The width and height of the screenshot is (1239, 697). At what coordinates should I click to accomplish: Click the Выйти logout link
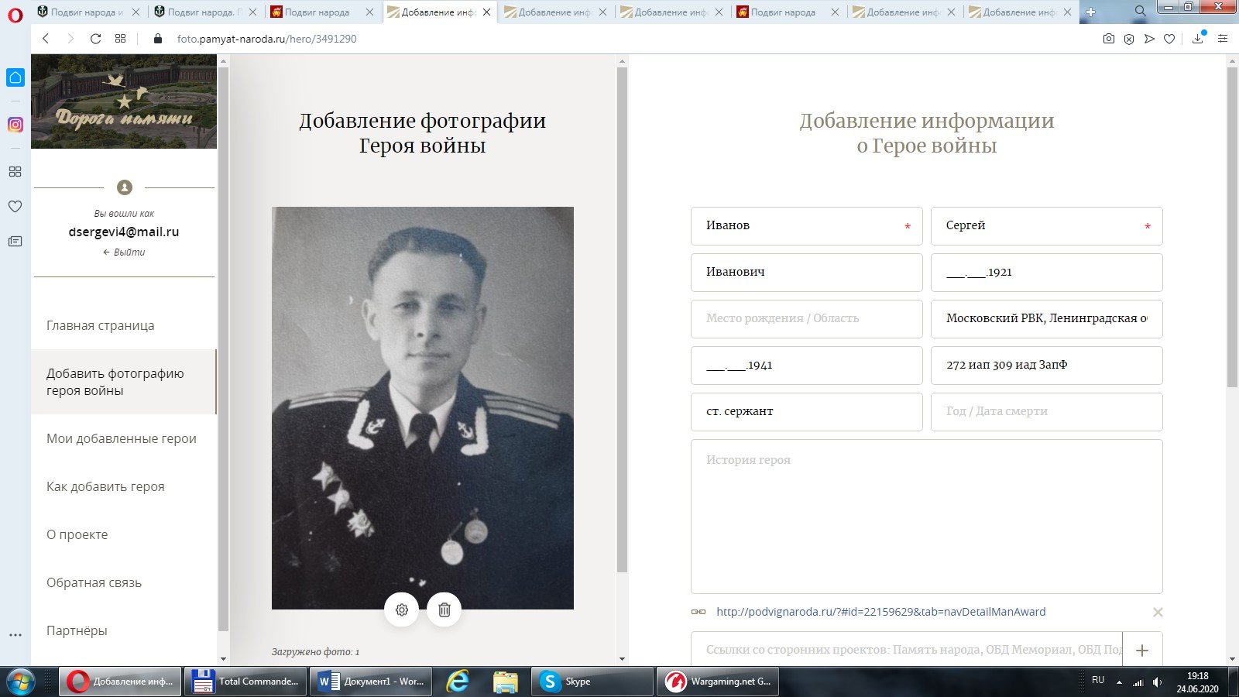click(x=124, y=252)
